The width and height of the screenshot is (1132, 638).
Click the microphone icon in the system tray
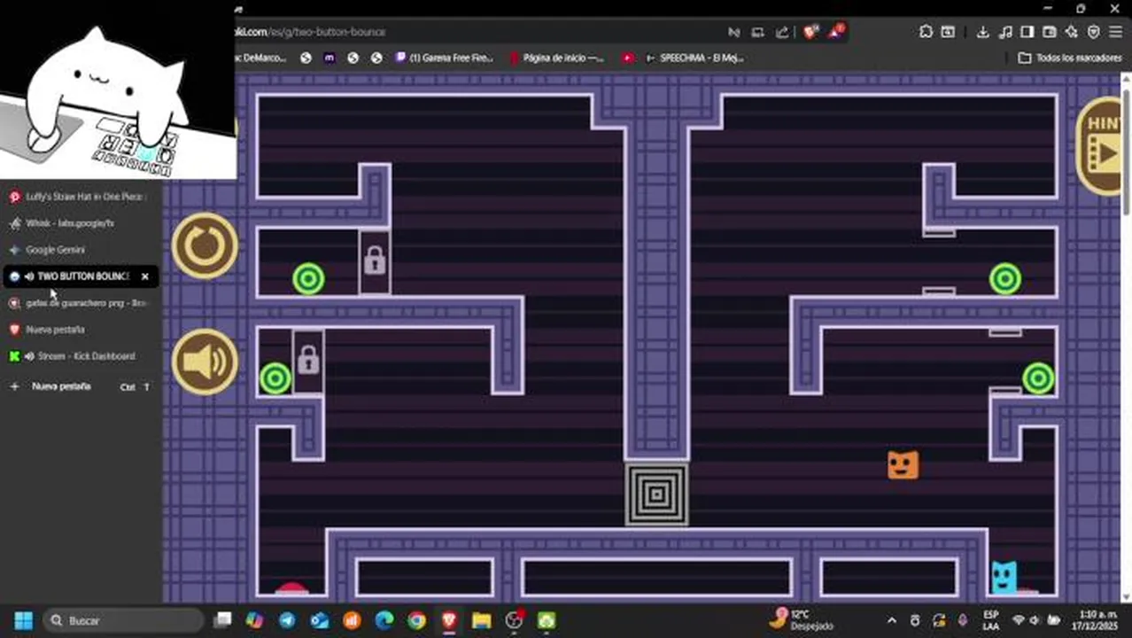(962, 620)
